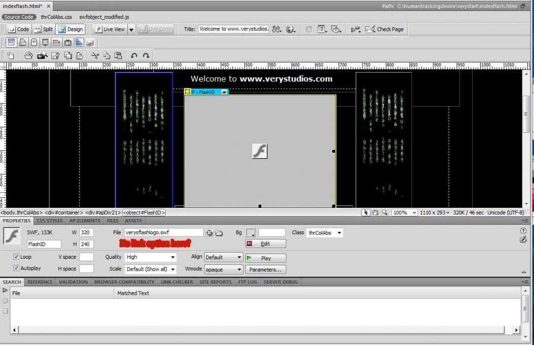534x345 pixels.
Task: Click New document icon
Action: click(x=11, y=55)
